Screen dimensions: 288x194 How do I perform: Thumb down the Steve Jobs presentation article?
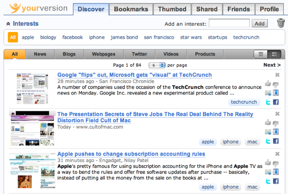276,123
